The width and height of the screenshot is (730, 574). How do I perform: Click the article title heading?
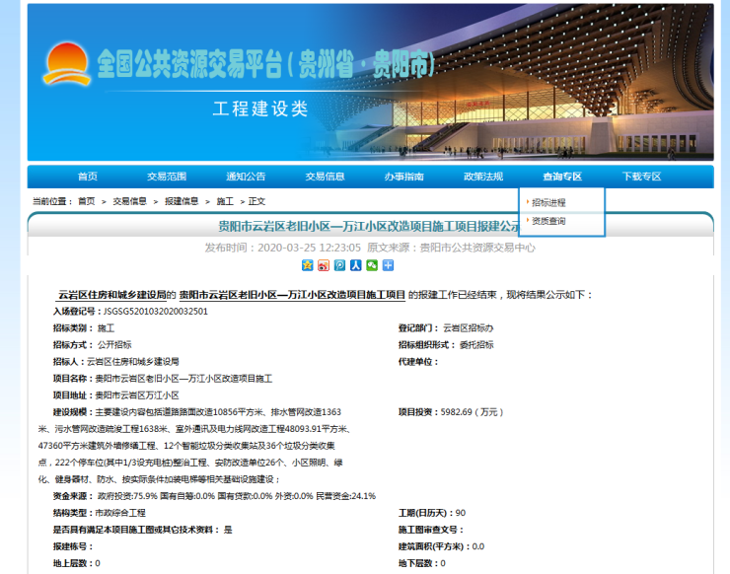370,226
